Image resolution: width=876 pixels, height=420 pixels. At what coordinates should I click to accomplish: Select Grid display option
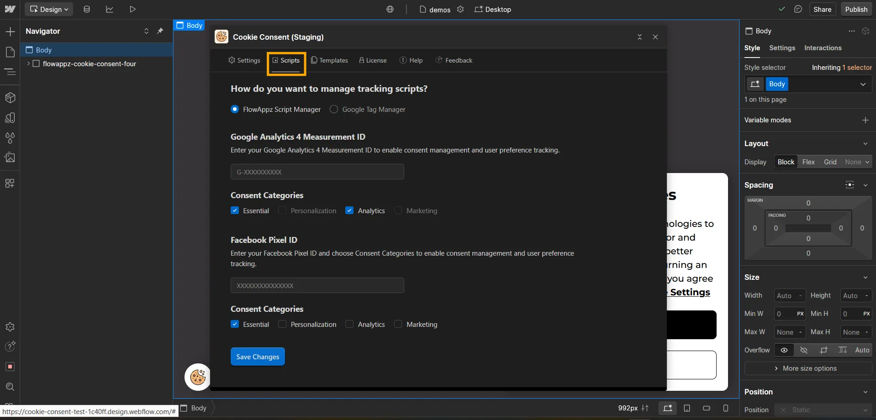(x=830, y=162)
